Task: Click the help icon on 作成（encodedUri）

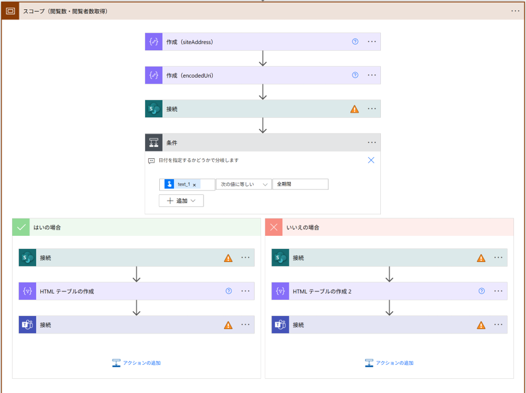Action: tap(355, 75)
